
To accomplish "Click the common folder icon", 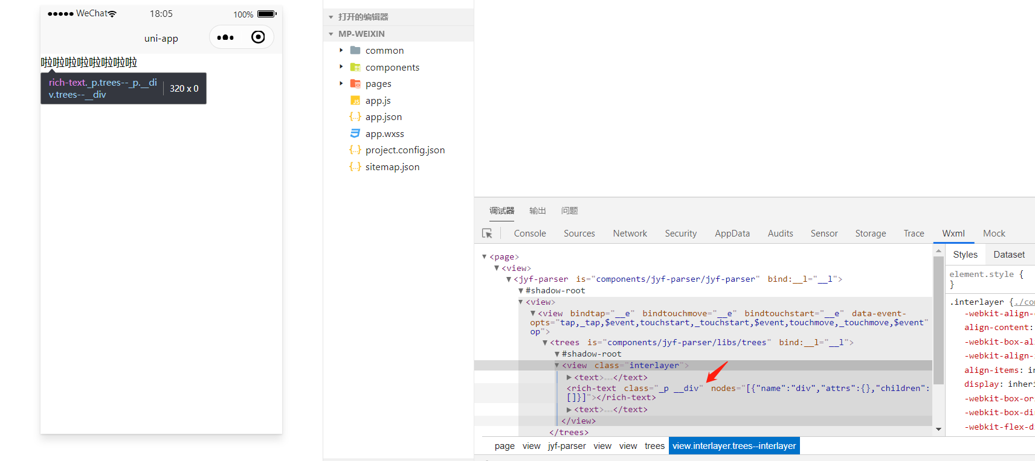I will tap(355, 50).
